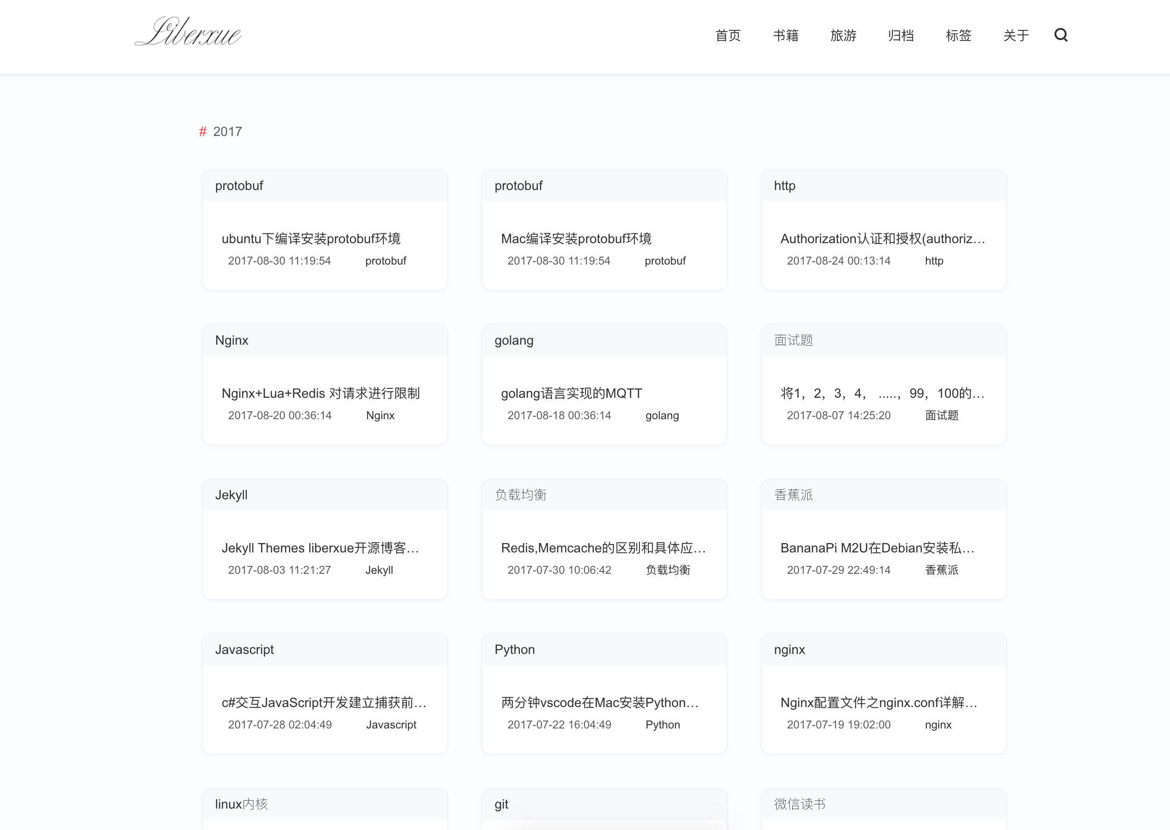Click the search magnifier icon

point(1061,35)
